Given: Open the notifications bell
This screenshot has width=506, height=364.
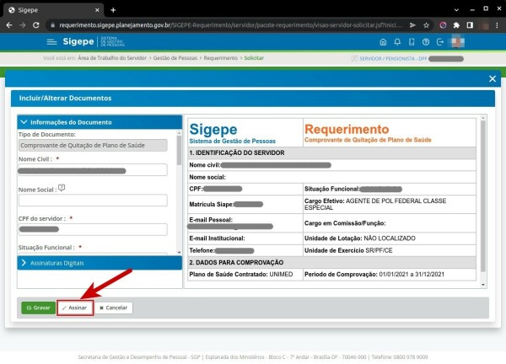Looking at the screenshot, I should [x=397, y=42].
